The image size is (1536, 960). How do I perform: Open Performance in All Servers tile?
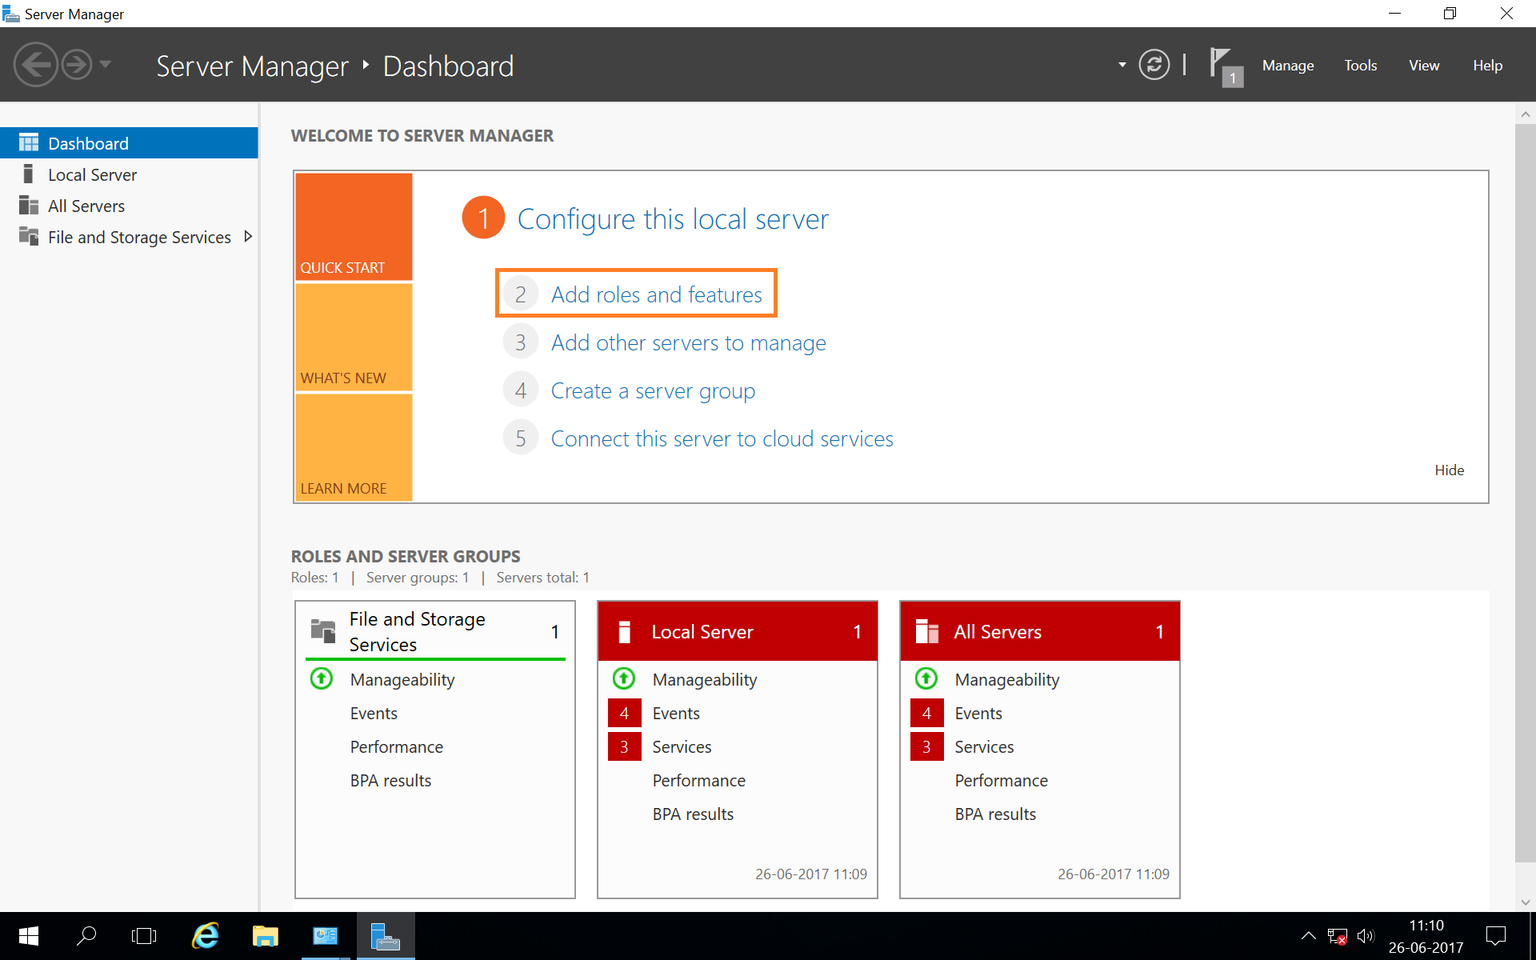[x=1002, y=780]
